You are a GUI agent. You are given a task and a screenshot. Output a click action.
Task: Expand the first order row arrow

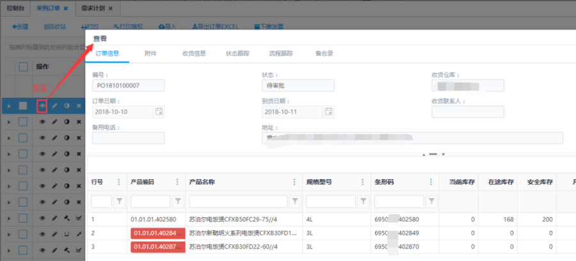point(8,106)
